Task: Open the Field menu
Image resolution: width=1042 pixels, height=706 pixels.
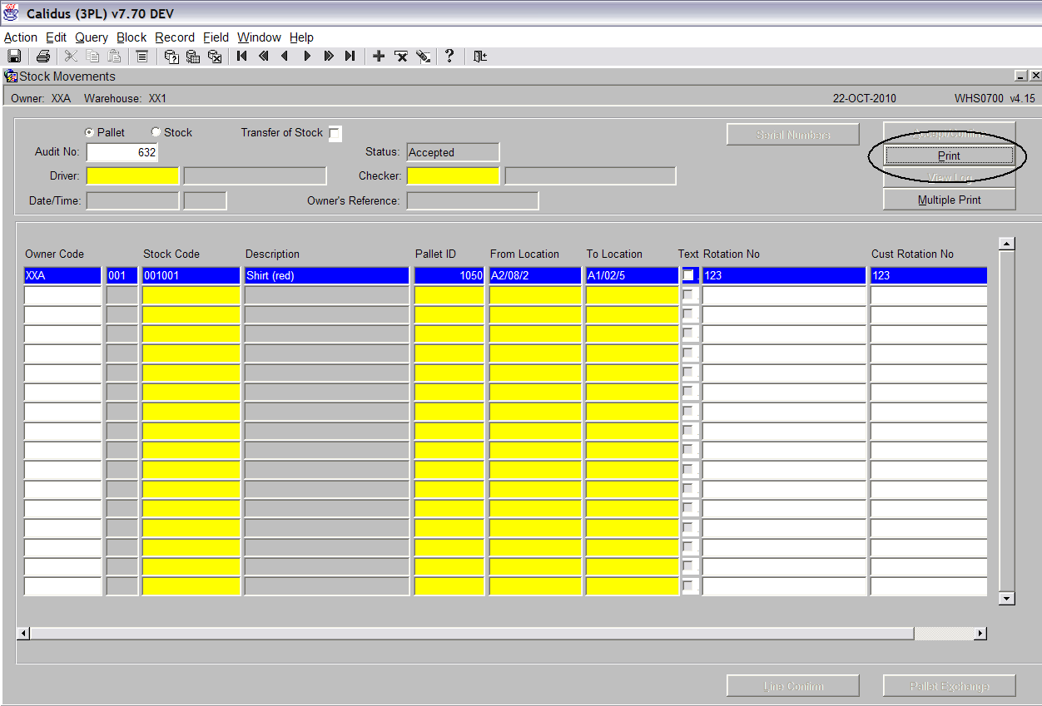Action: (216, 37)
